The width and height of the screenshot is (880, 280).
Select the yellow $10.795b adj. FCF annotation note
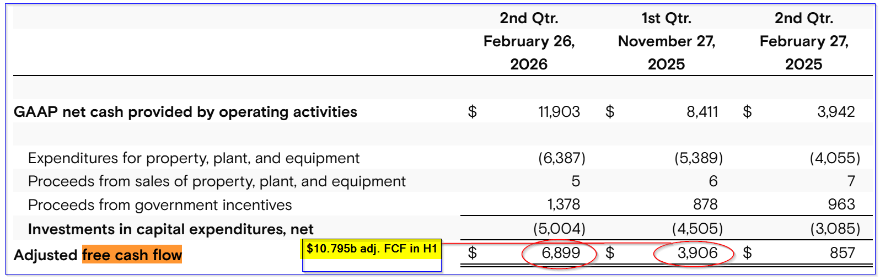click(x=372, y=249)
